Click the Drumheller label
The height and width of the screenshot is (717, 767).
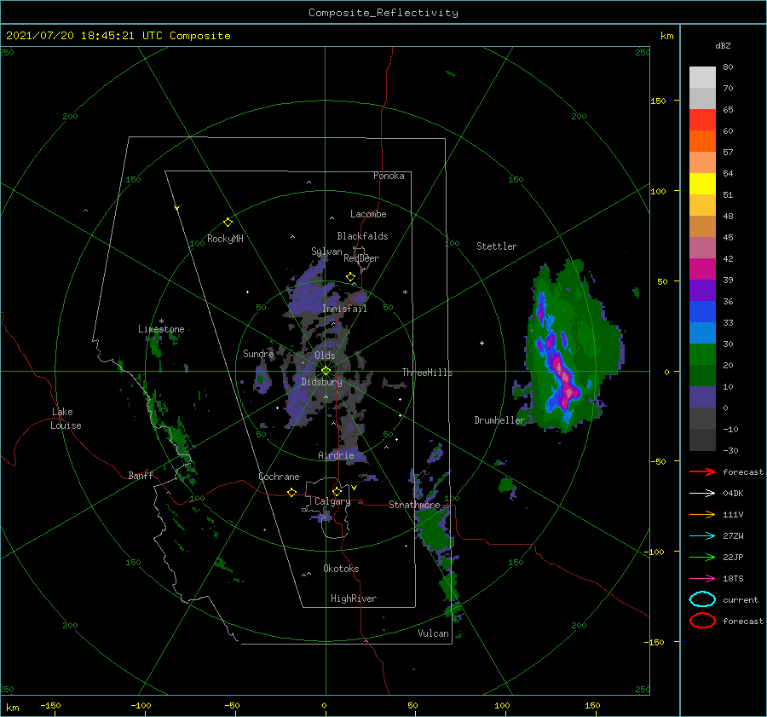[x=499, y=420]
